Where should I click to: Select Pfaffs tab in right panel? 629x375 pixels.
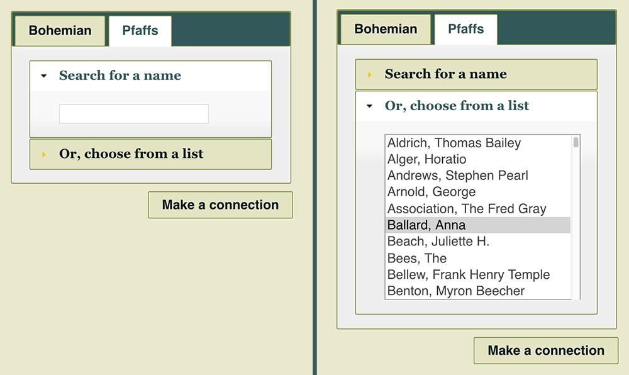(465, 30)
